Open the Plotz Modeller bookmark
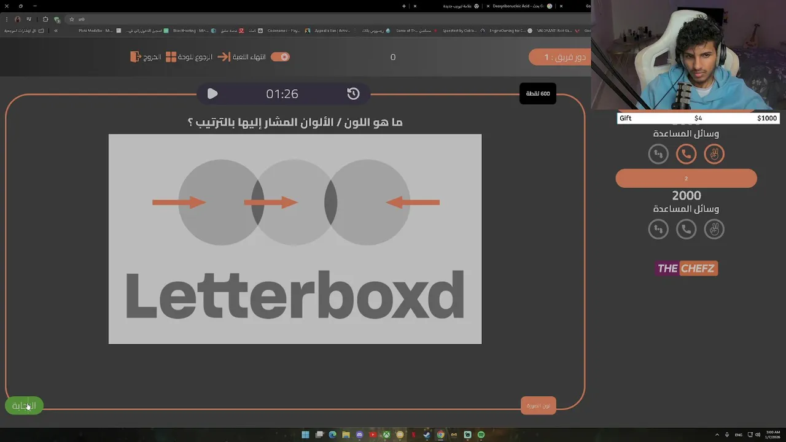 99,31
